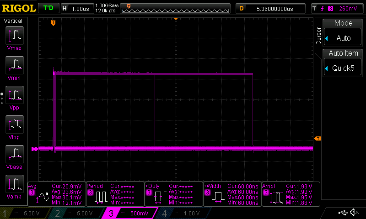This screenshot has width=366, height=219.
Task: Select active channel 3 500mV tab
Action: tap(130, 213)
